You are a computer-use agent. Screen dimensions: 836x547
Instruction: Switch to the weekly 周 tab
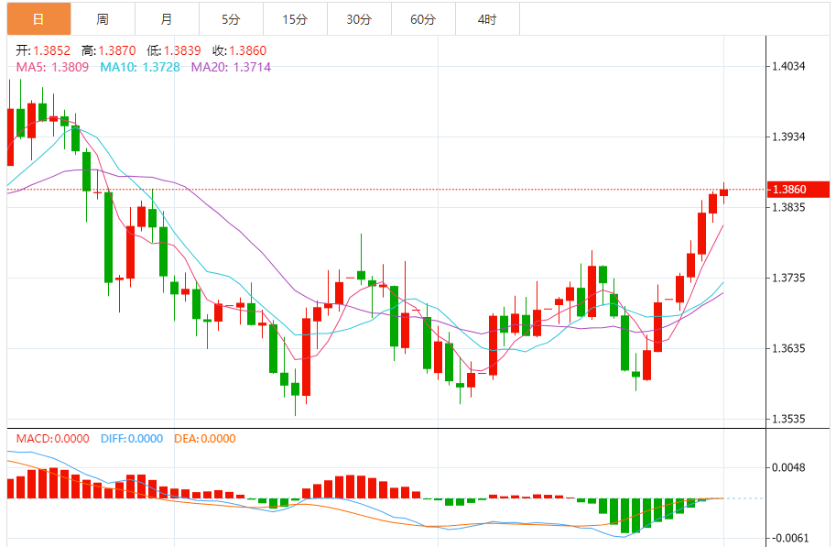103,19
